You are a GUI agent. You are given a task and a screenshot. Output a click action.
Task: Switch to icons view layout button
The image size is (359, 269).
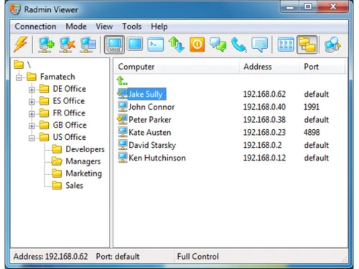click(x=286, y=44)
